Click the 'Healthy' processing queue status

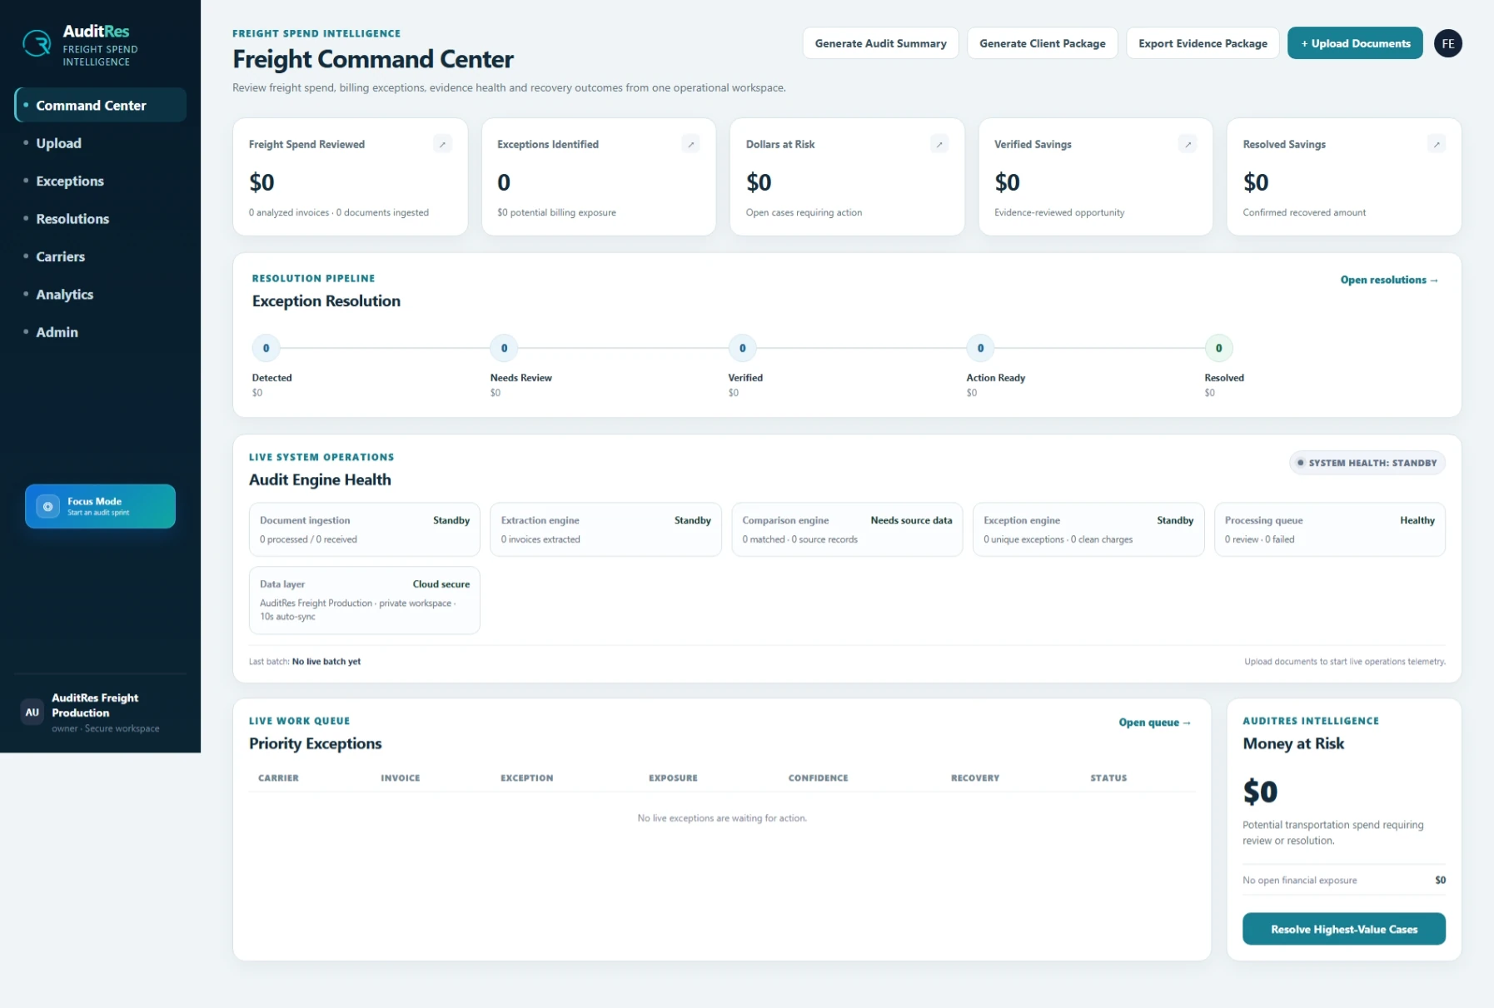pos(1417,520)
